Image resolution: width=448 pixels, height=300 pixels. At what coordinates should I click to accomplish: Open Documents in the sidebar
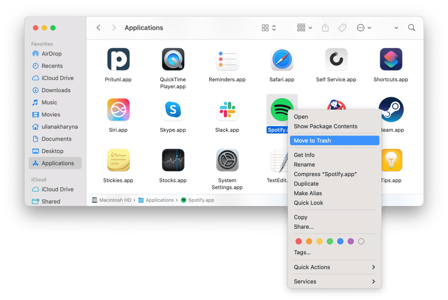pyautogui.click(x=55, y=139)
